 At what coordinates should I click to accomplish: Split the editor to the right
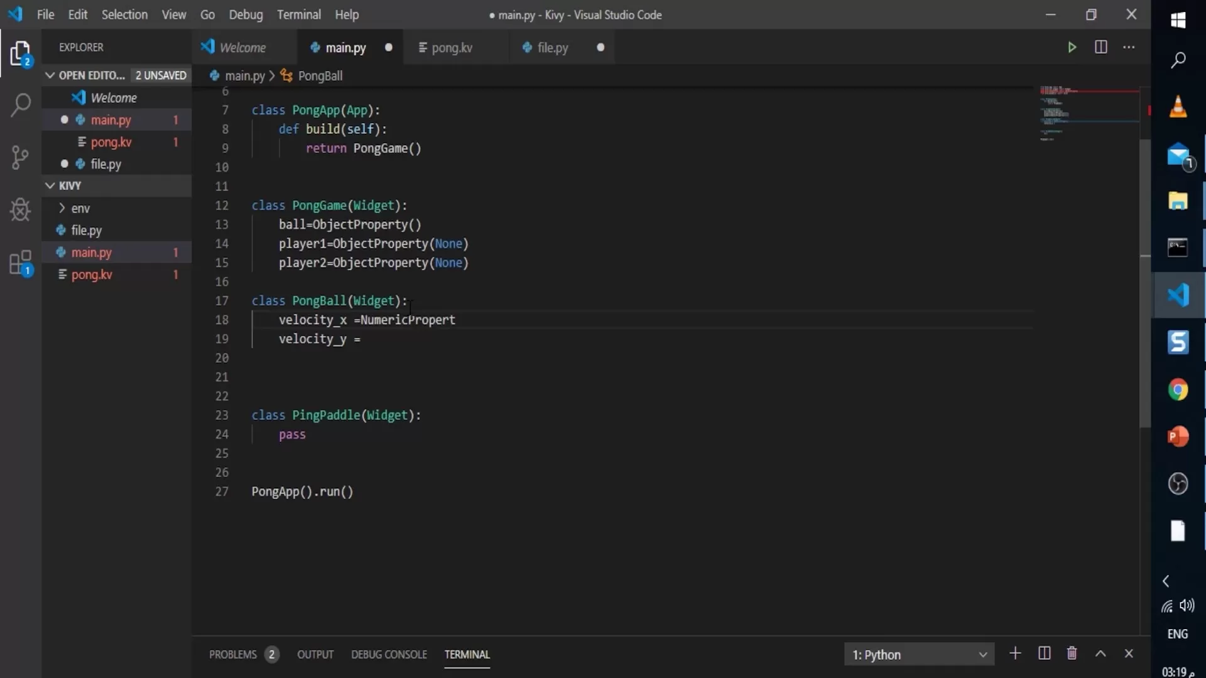point(1100,47)
